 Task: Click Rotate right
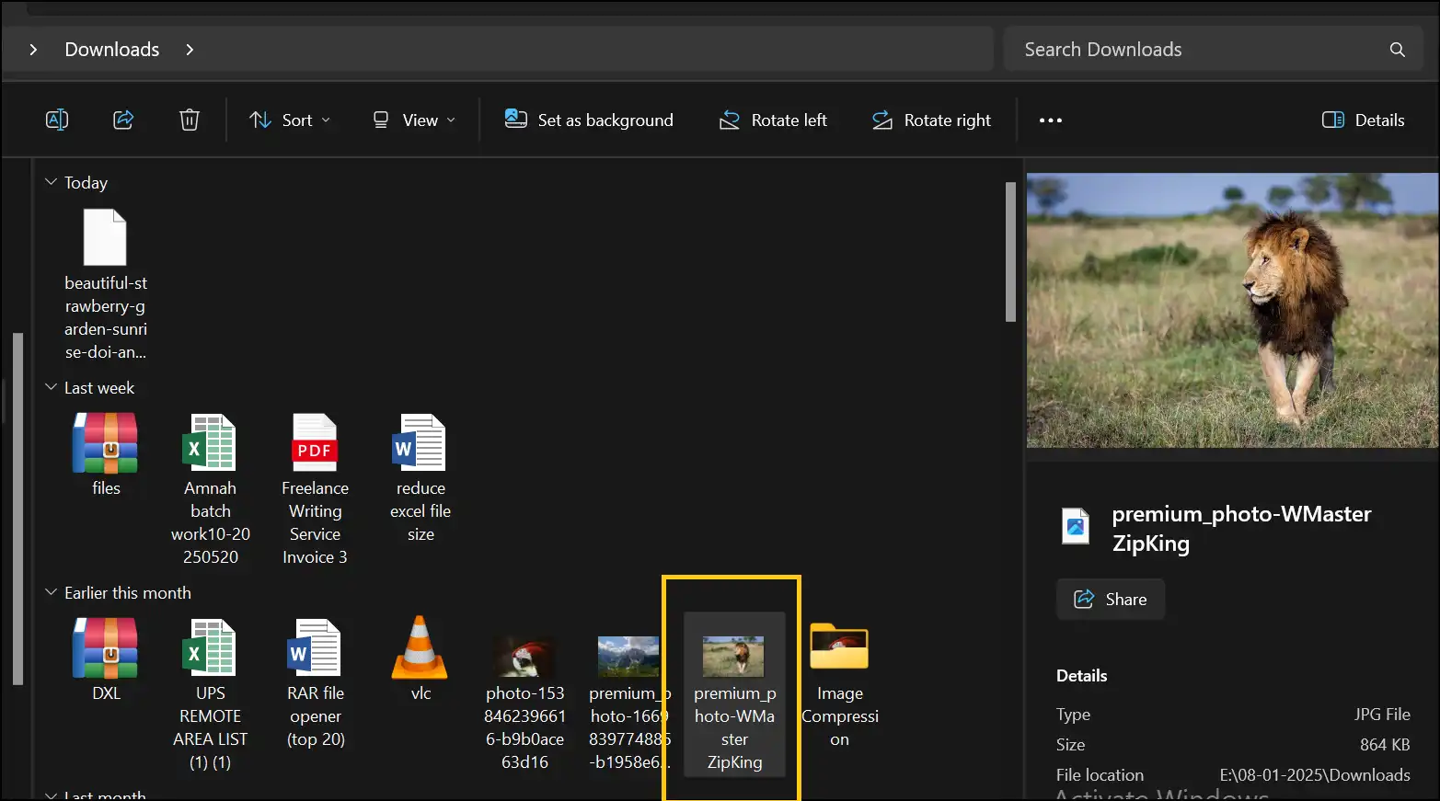point(931,120)
